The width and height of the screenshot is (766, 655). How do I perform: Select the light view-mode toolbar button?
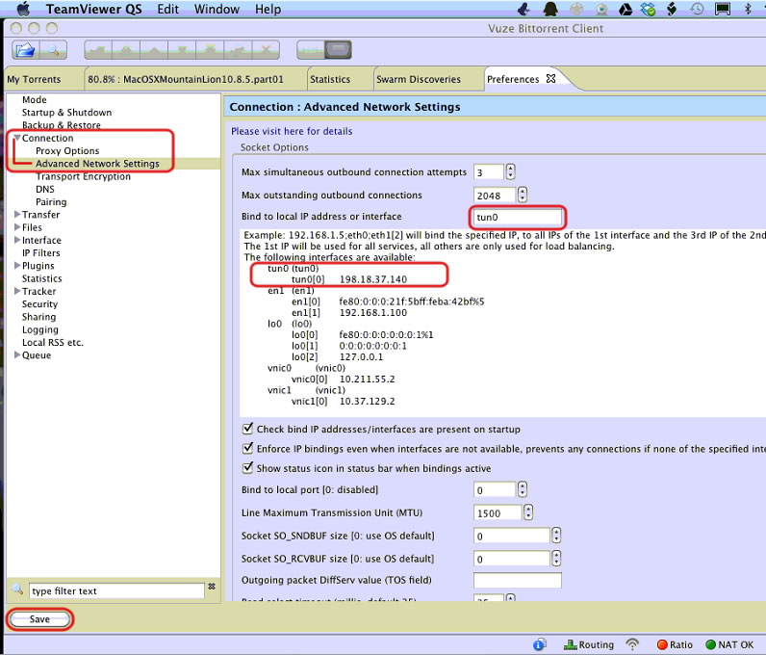point(311,50)
